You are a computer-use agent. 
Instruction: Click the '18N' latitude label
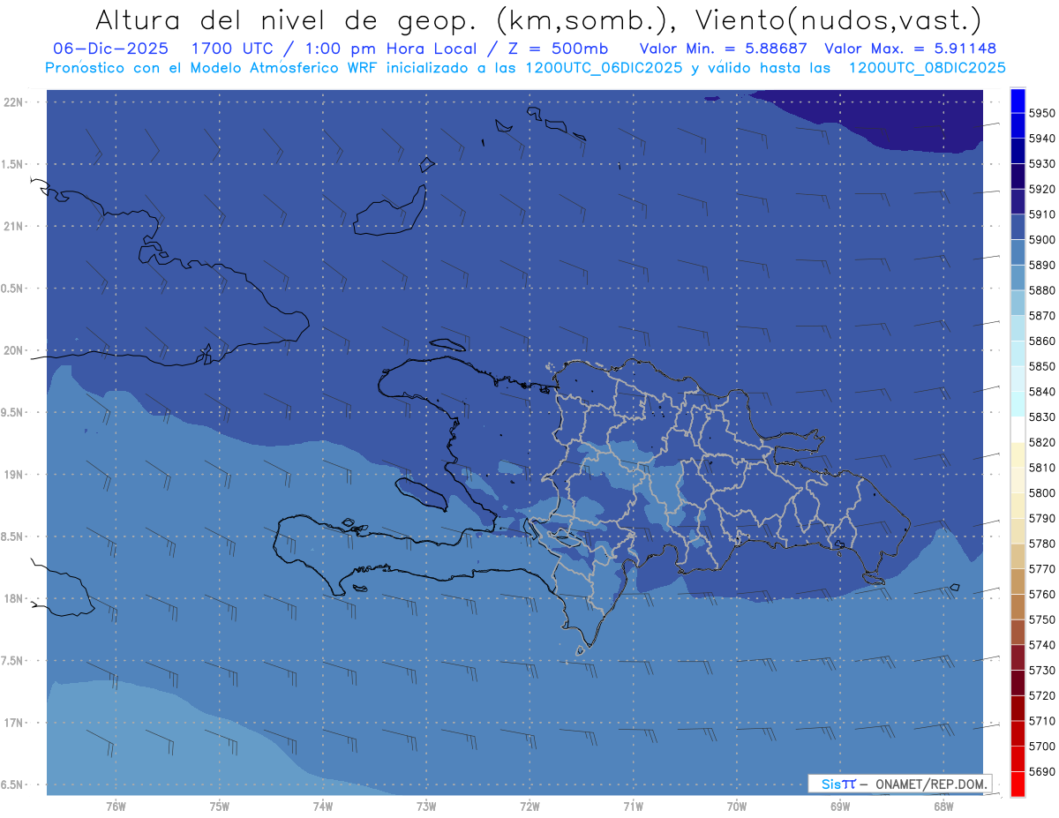click(13, 599)
